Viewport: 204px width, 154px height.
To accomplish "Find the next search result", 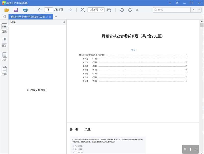I will click(x=199, y=10).
